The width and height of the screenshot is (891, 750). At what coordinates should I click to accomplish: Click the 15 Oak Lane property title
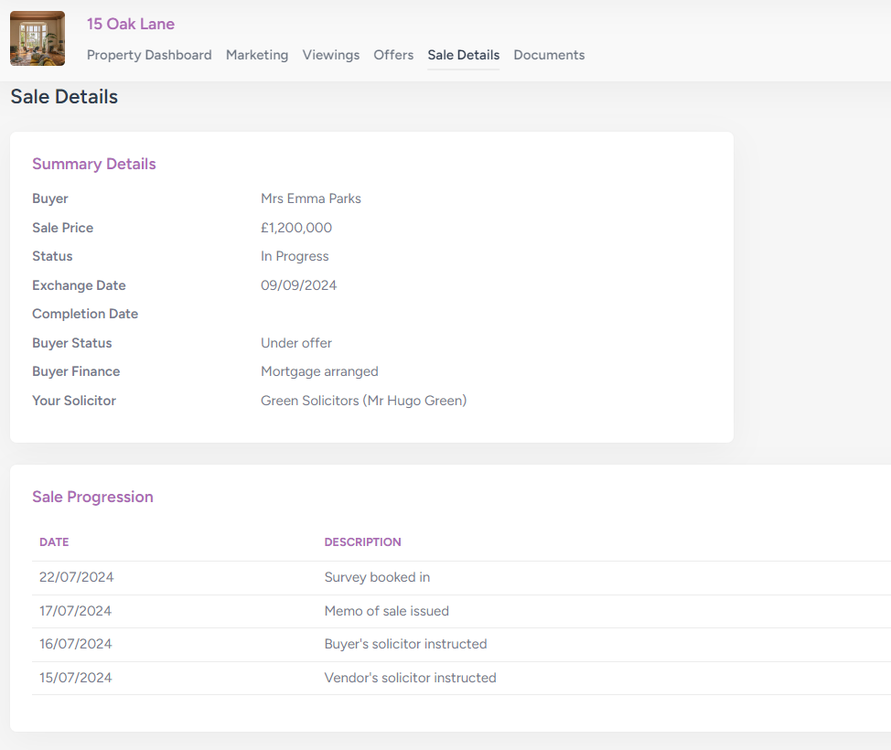coord(130,24)
